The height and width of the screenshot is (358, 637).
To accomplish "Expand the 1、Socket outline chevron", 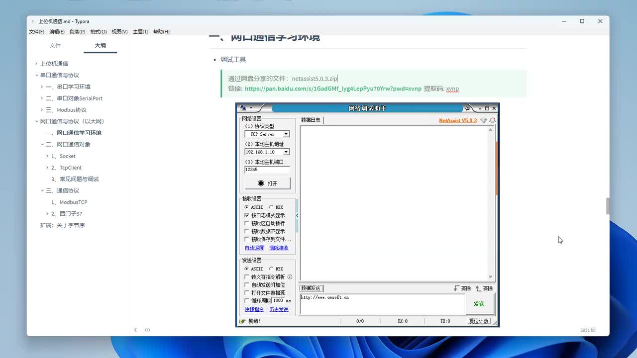I will (x=47, y=156).
